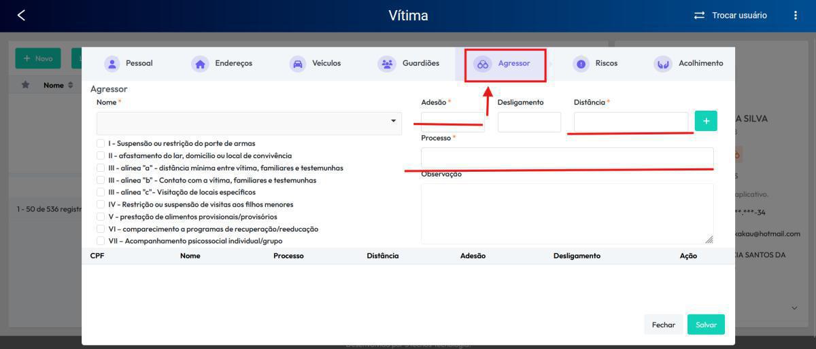Image resolution: width=816 pixels, height=349 pixels.
Task: Click the Guardiões group icon
Action: pyautogui.click(x=387, y=64)
